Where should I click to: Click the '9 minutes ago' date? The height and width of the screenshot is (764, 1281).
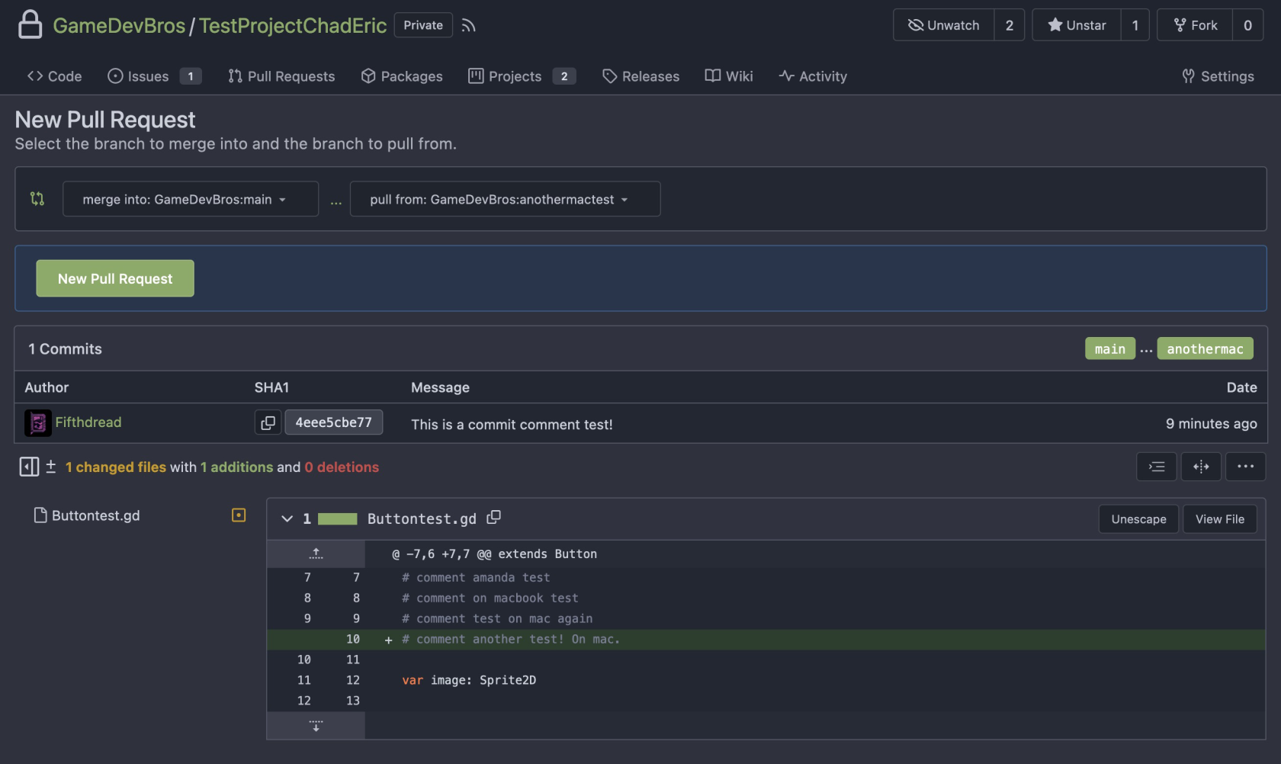pyautogui.click(x=1211, y=423)
